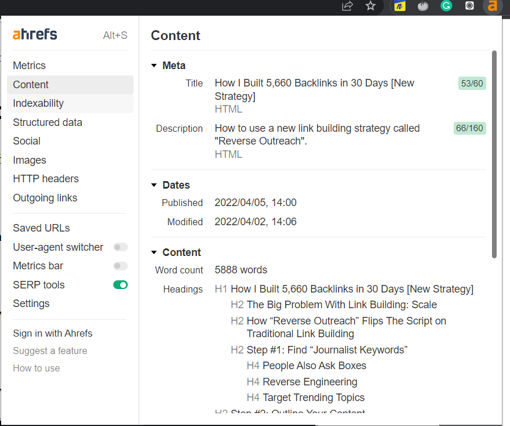Click the 5888 words count value
This screenshot has width=510, height=426.
point(240,270)
